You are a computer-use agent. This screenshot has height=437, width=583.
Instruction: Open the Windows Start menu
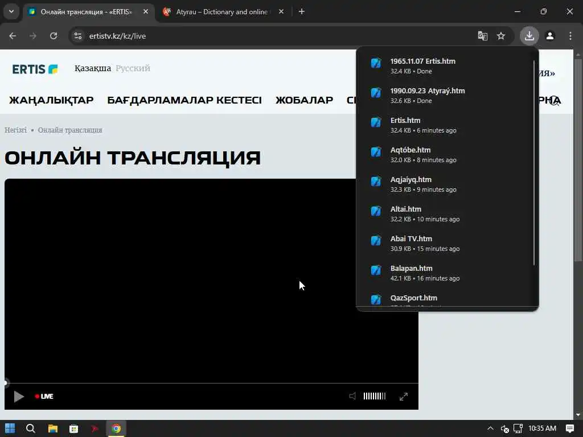tap(10, 428)
